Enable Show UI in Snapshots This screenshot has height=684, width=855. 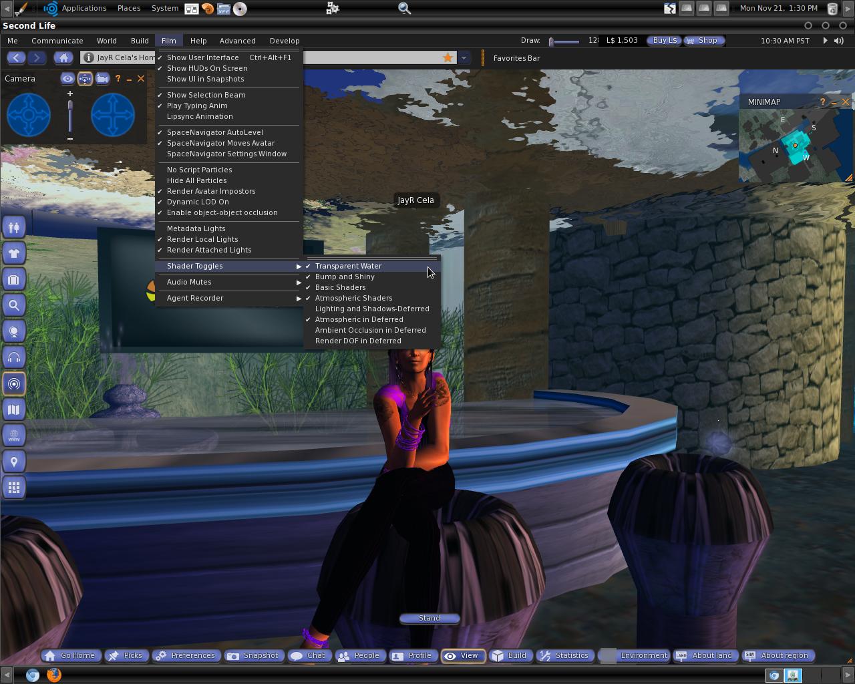coord(228,79)
